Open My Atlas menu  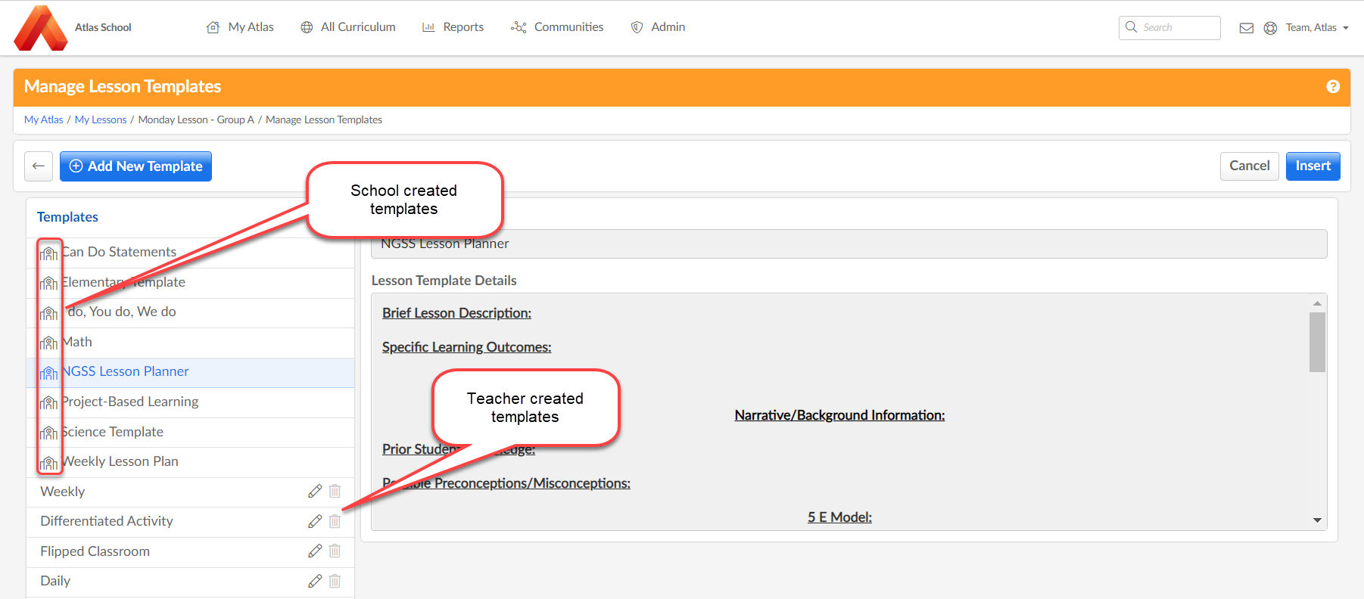coord(240,27)
